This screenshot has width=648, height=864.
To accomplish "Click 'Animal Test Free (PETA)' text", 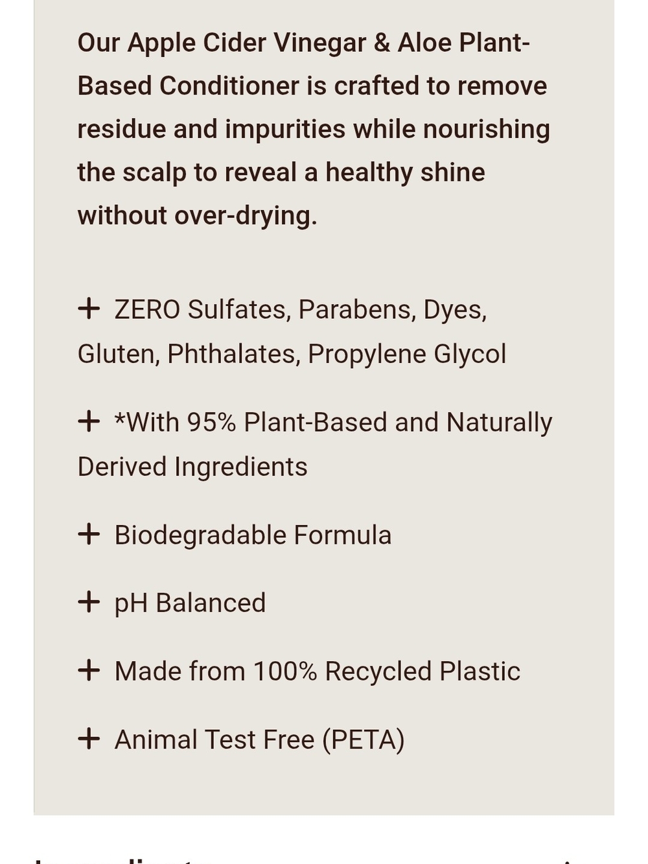I will (x=259, y=740).
